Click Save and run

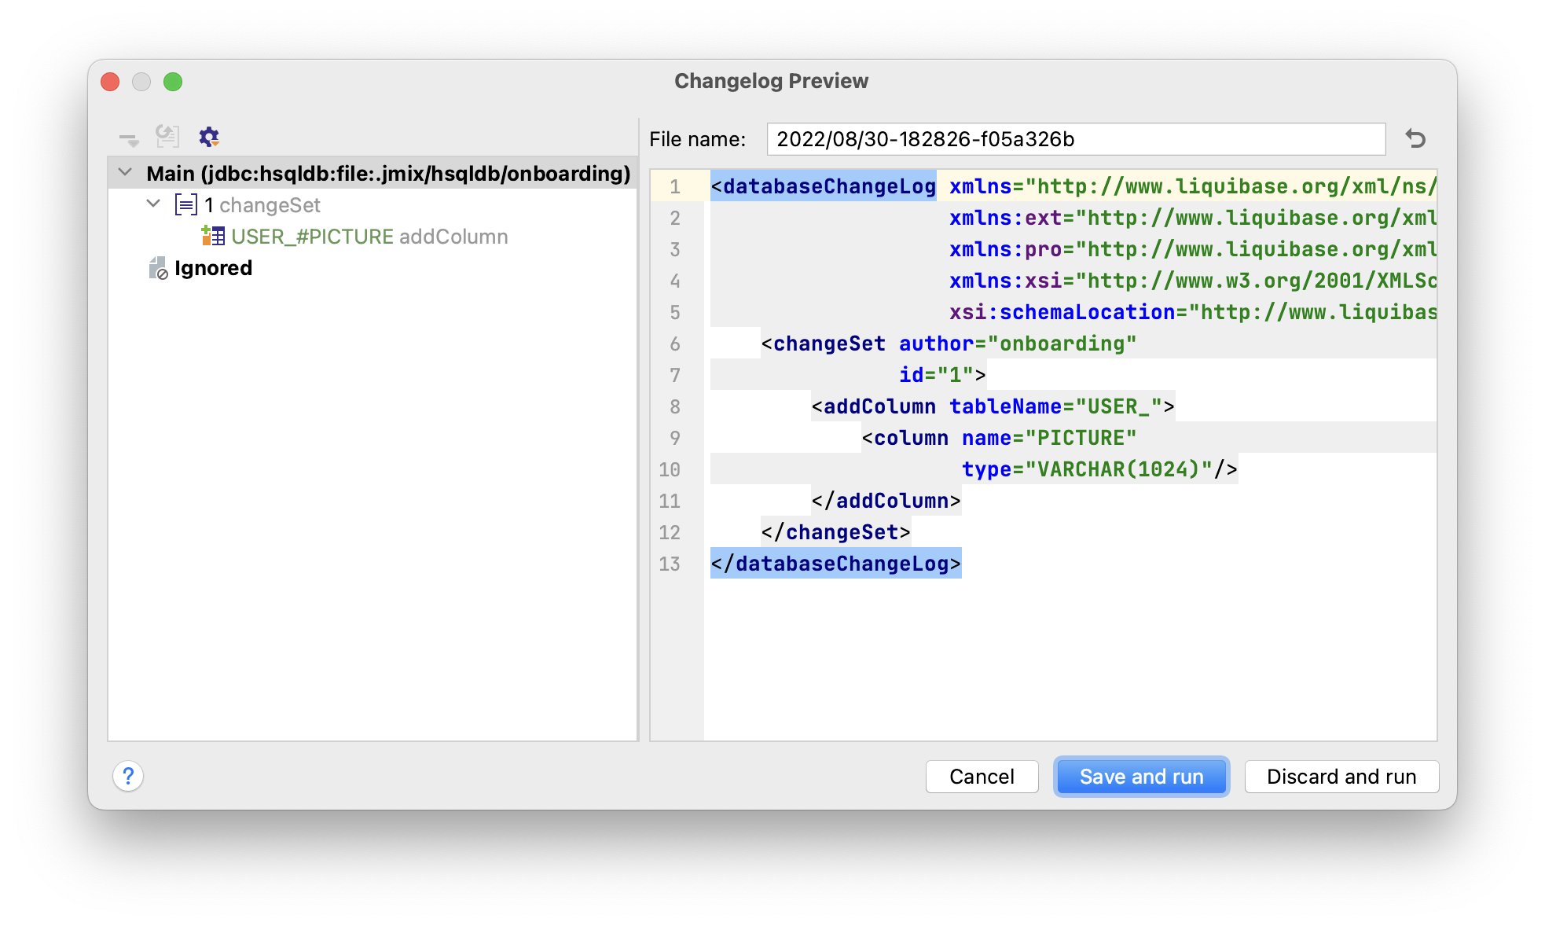1141,777
